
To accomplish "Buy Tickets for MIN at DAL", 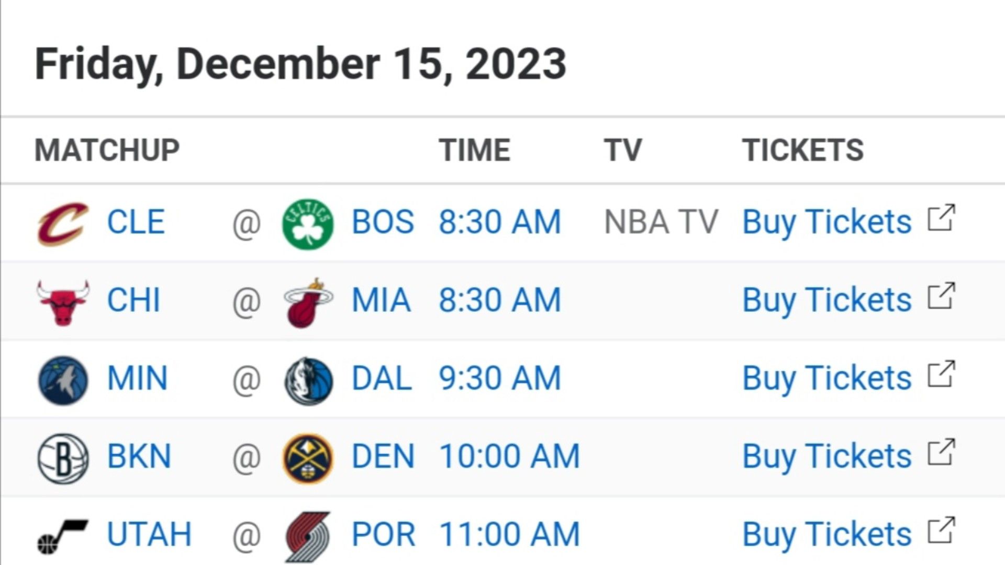I will tap(827, 378).
